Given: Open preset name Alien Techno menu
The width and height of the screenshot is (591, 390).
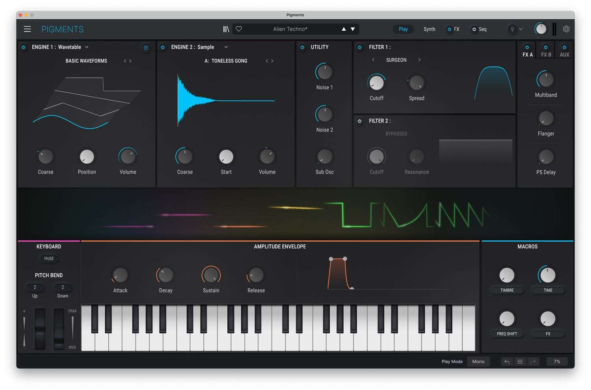Looking at the screenshot, I should coord(290,29).
